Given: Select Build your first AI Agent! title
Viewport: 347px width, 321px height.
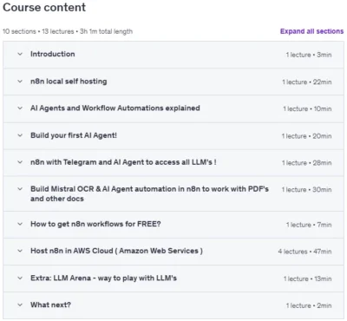Looking at the screenshot, I should pyautogui.click(x=74, y=135).
